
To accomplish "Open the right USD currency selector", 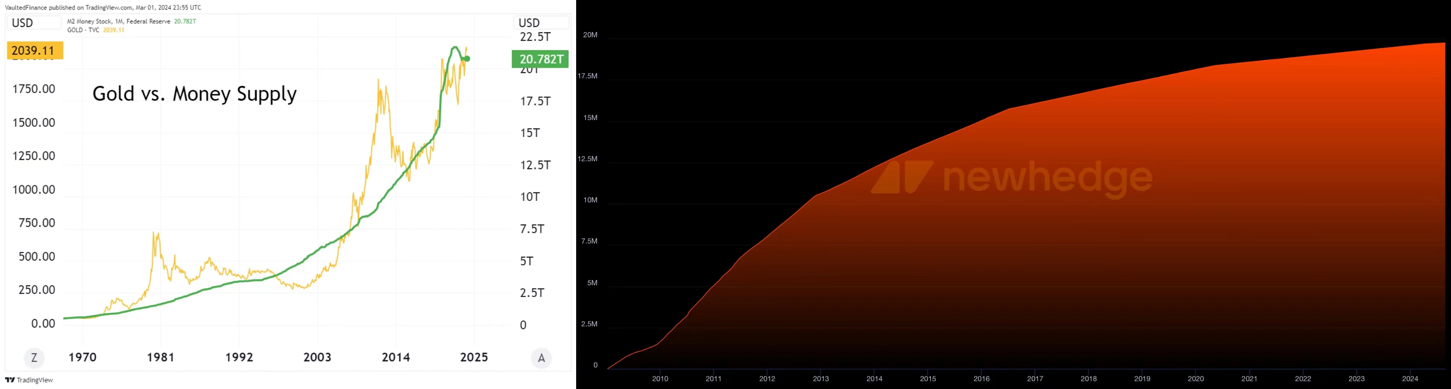I will pos(541,22).
